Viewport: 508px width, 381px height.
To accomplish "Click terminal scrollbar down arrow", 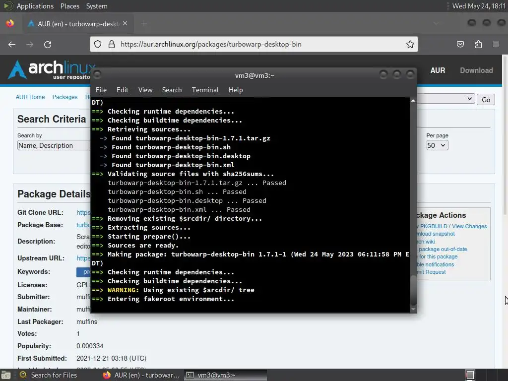I will pyautogui.click(x=413, y=309).
